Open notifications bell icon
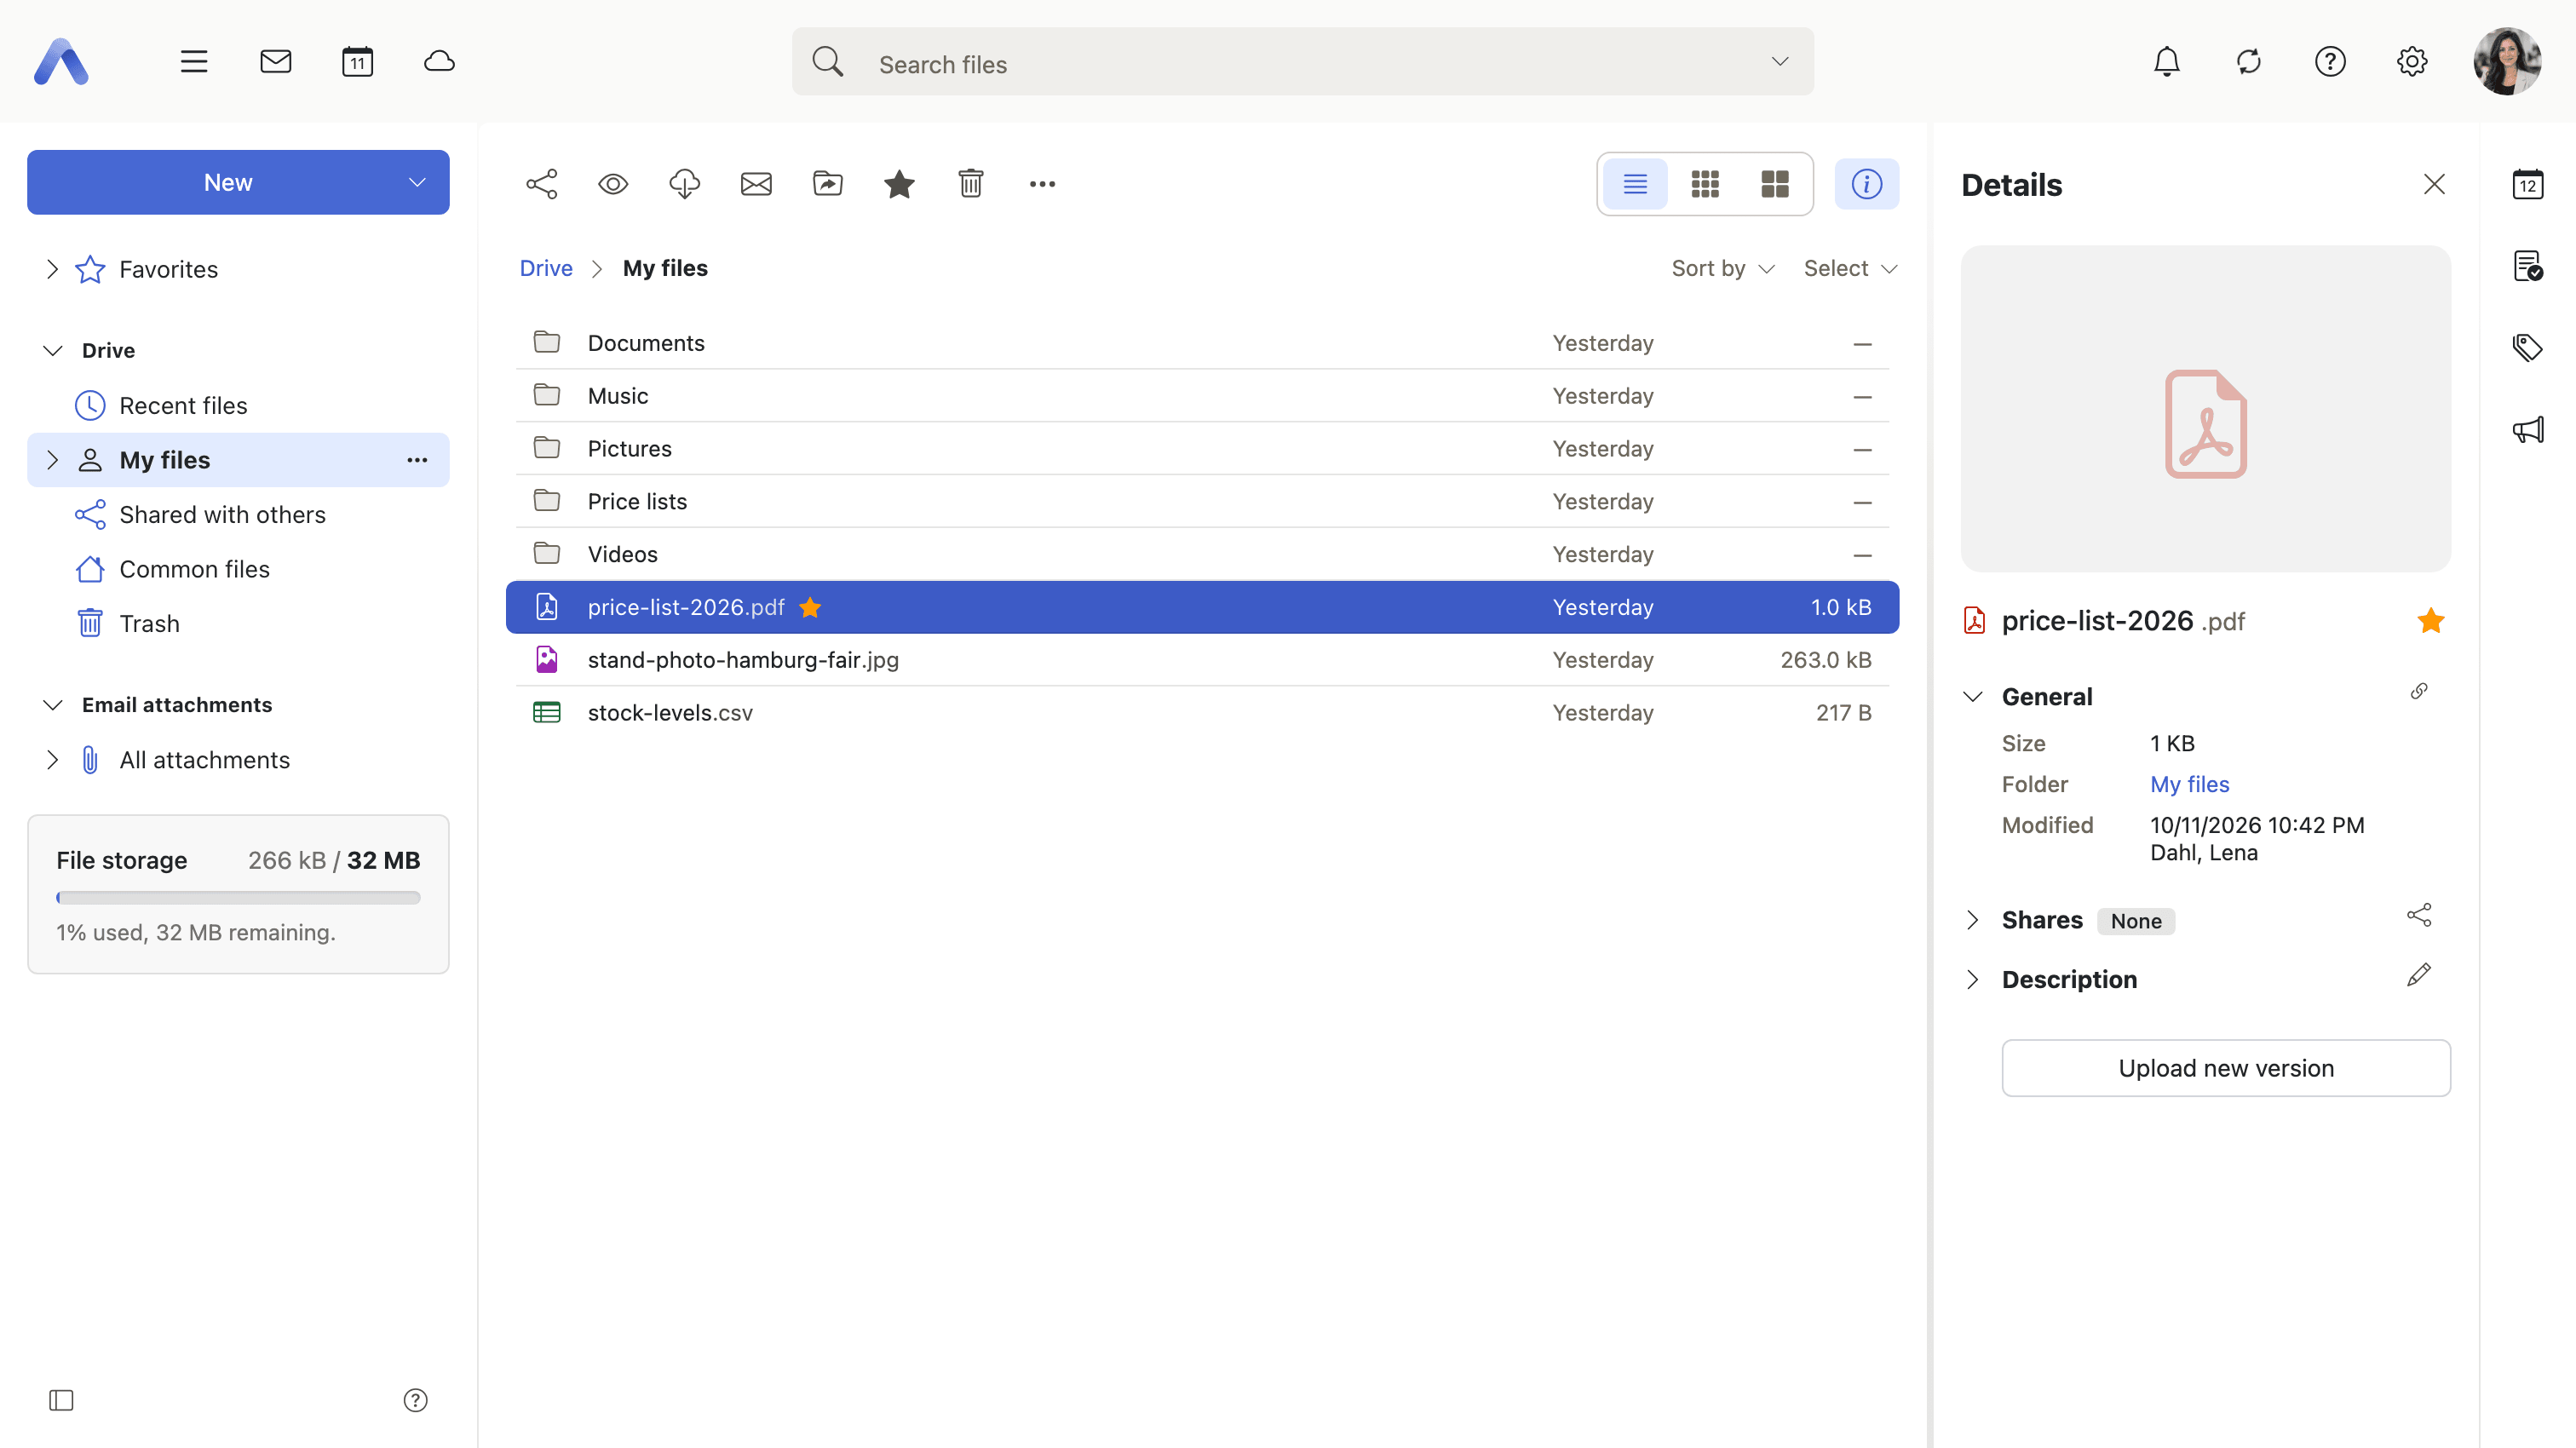This screenshot has height=1448, width=2576. click(2167, 62)
